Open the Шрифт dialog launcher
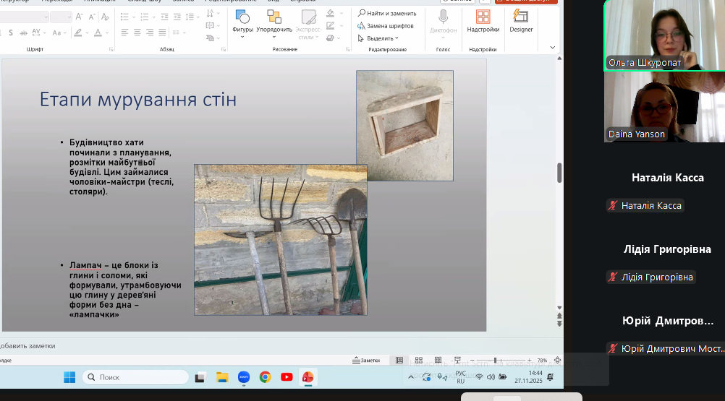 click(x=111, y=49)
